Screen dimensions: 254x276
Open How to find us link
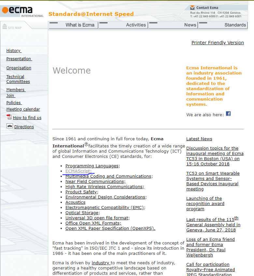(x=27, y=117)
